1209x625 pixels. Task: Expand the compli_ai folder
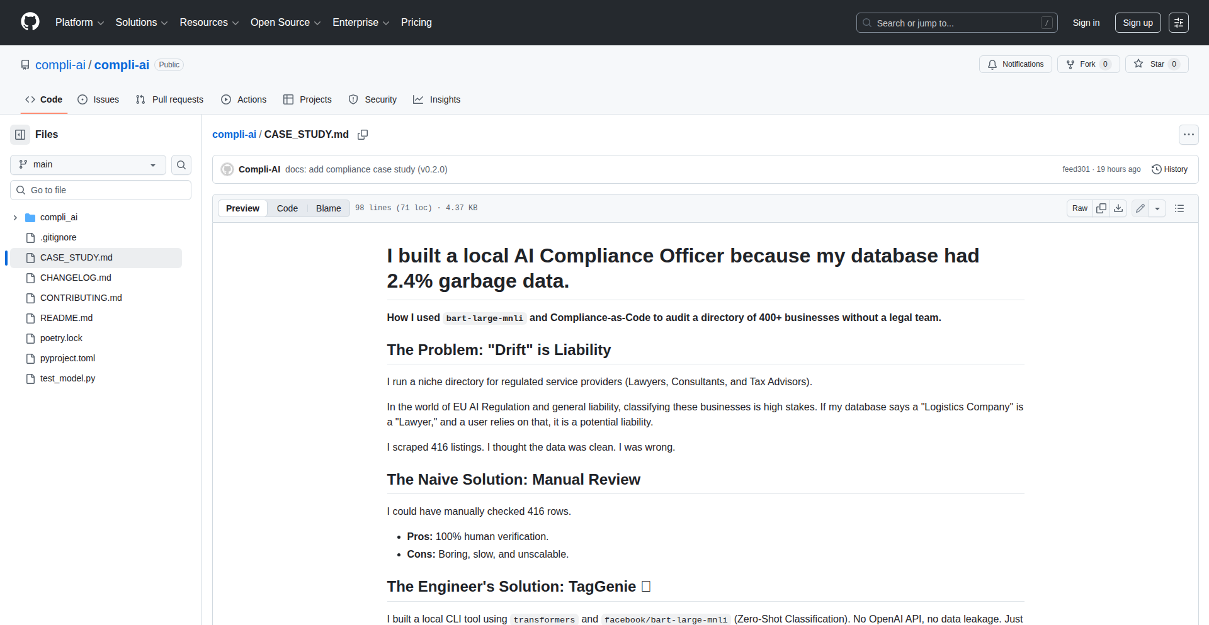(15, 218)
